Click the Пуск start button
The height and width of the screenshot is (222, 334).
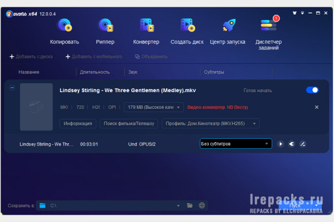(x=295, y=206)
